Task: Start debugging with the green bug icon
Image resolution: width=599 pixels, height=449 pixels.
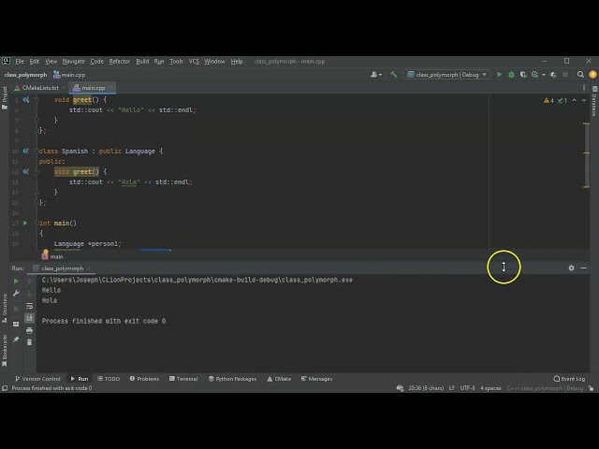Action: pyautogui.click(x=511, y=75)
